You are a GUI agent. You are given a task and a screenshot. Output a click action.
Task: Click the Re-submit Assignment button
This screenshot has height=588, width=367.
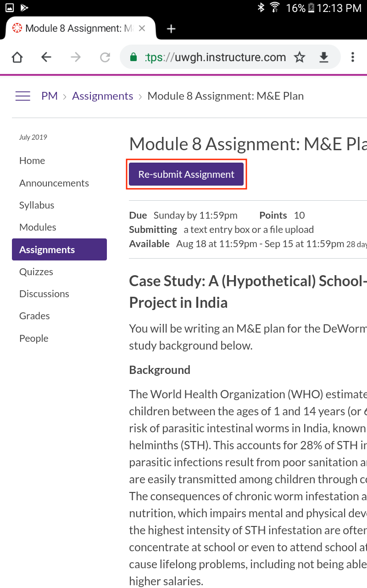[186, 174]
